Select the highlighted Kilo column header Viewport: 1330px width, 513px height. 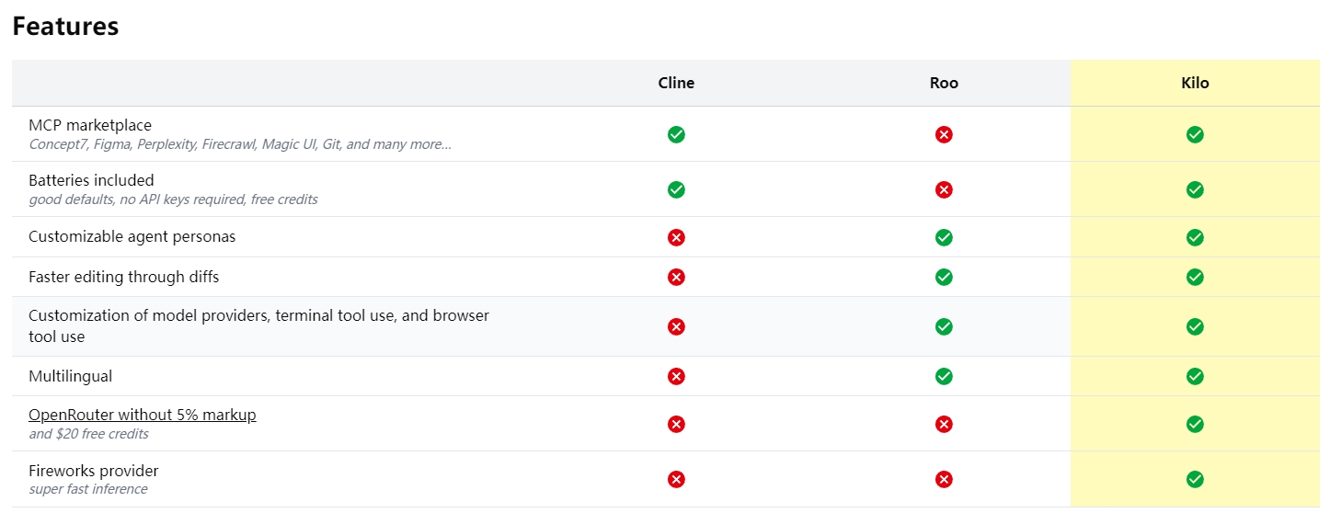click(1195, 83)
